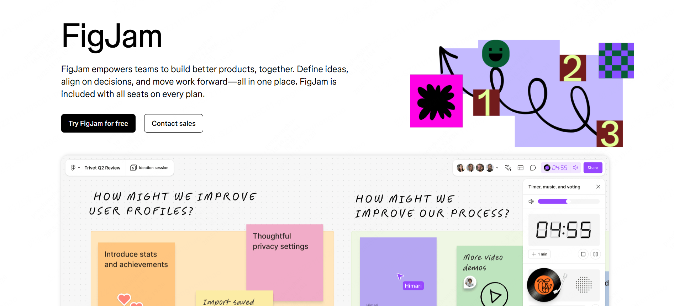Mute sound using toolbar speaker button
The width and height of the screenshot is (674, 306).
coord(575,168)
